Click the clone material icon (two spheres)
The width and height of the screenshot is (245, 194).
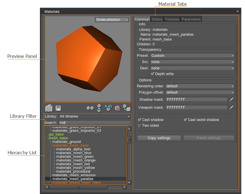(x=90, y=108)
